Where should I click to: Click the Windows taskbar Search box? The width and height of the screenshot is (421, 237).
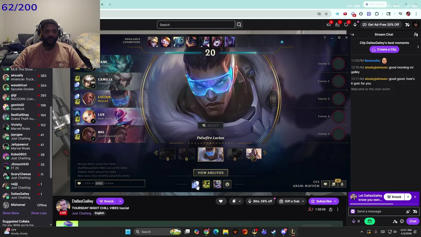158,232
